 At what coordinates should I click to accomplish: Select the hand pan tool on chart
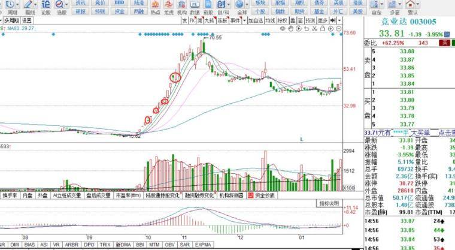291,29
